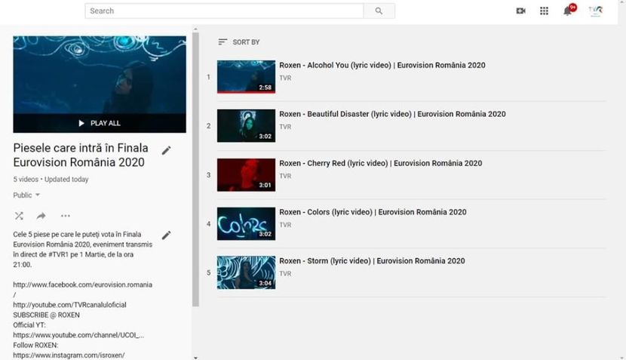The height and width of the screenshot is (360, 626).
Task: Click the left panel scrollbar thumb
Action: click(195, 169)
